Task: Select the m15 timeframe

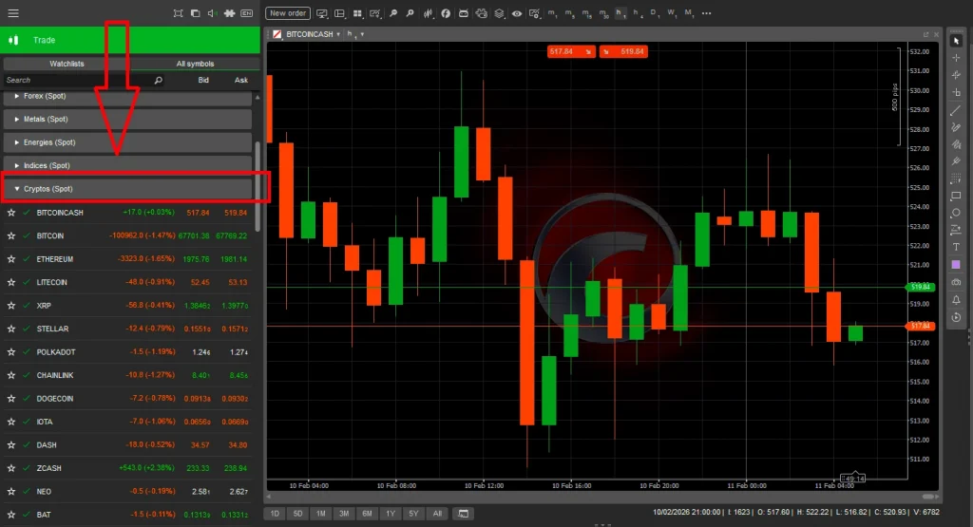Action: coord(586,13)
